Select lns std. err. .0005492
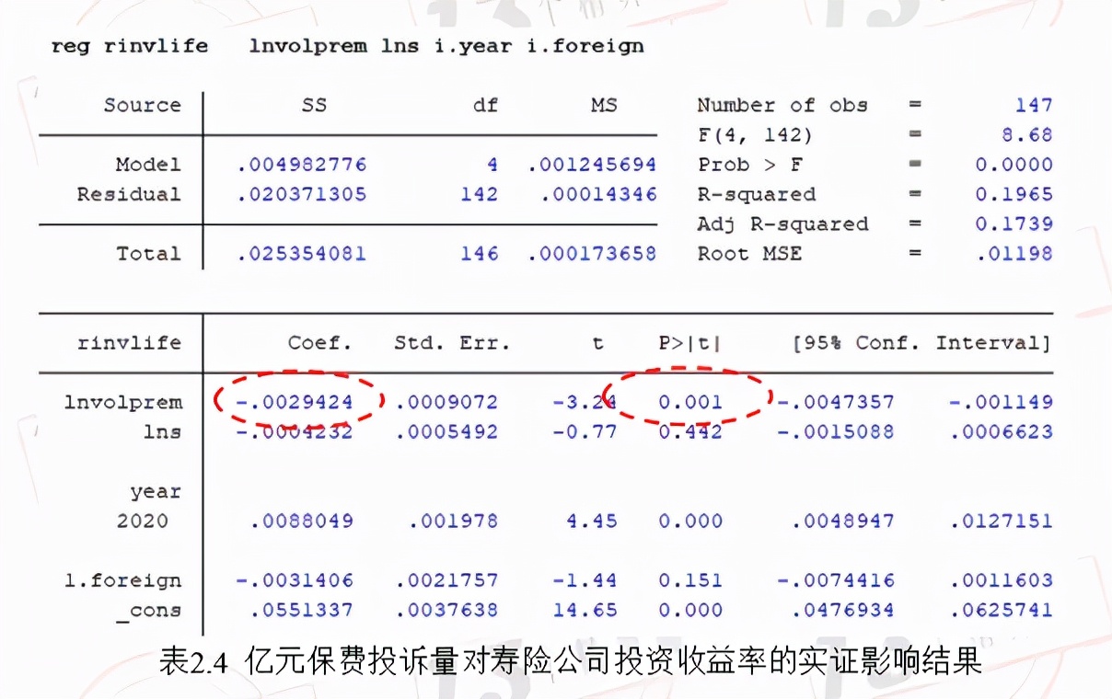Image resolution: width=1112 pixels, height=699 pixels. pyautogui.click(x=446, y=431)
